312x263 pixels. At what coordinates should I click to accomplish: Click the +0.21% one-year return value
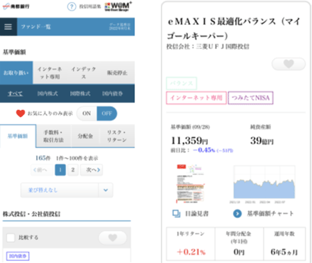pyautogui.click(x=191, y=252)
